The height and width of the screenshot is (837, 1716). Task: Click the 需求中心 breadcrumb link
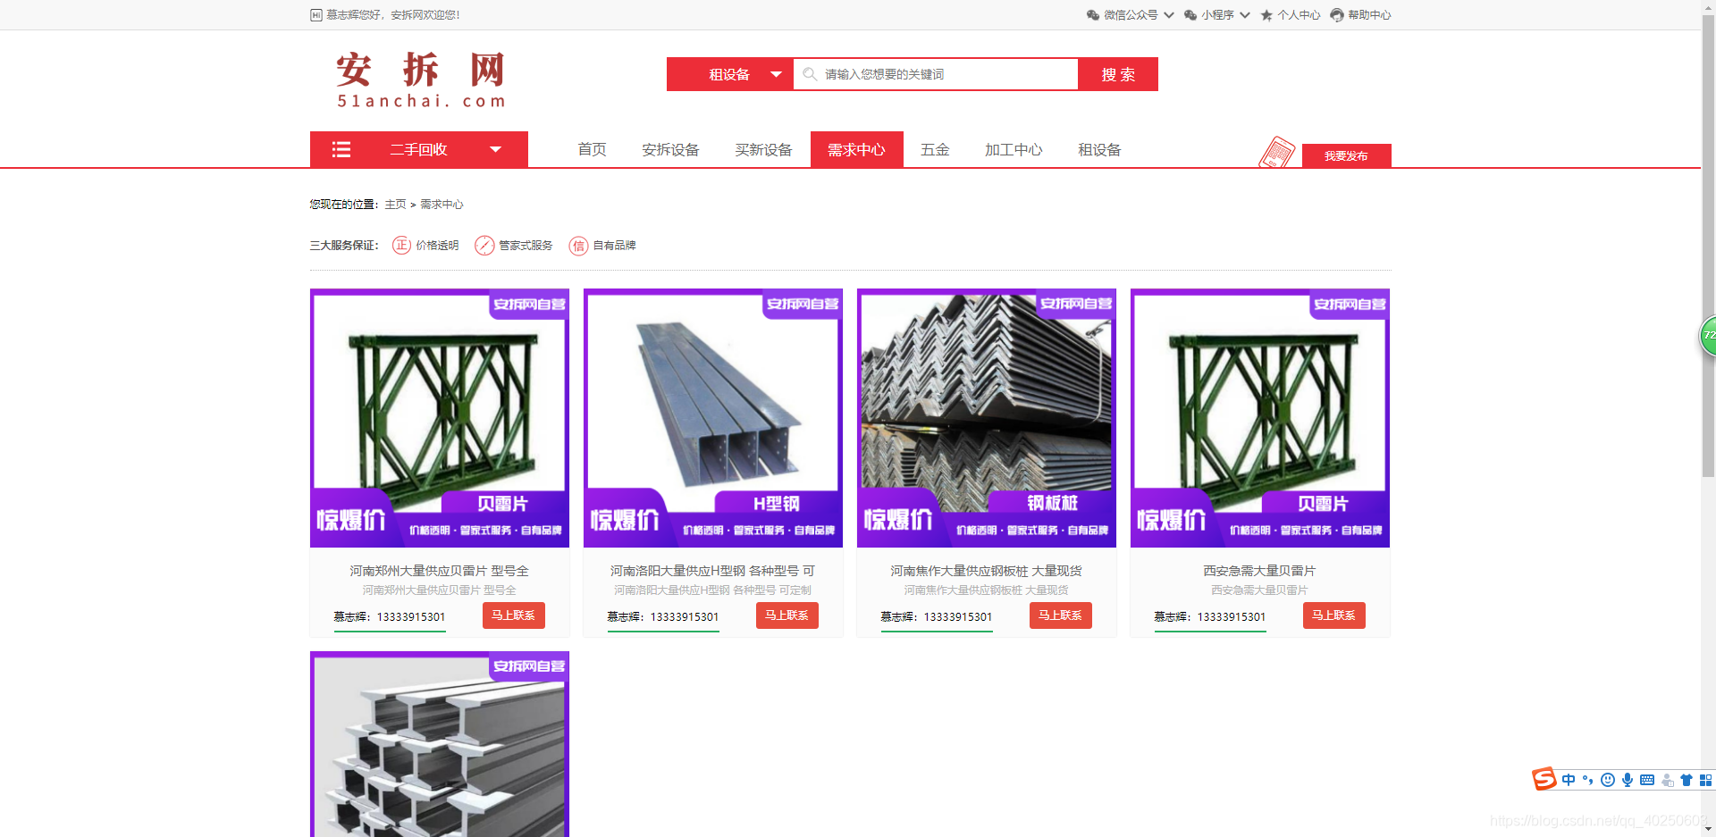442,205
